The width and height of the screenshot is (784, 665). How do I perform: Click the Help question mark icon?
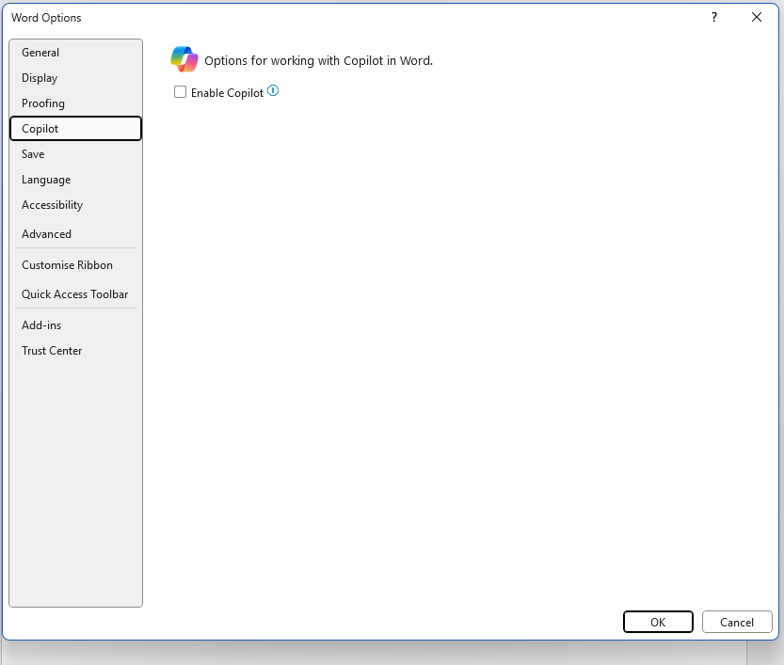[x=714, y=18]
